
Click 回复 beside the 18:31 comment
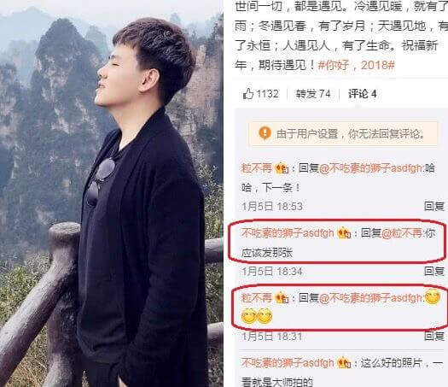434,336
